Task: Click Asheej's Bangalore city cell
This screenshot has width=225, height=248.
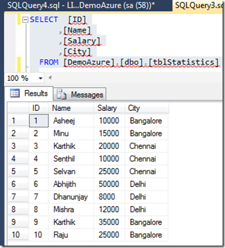Action: 146,121
